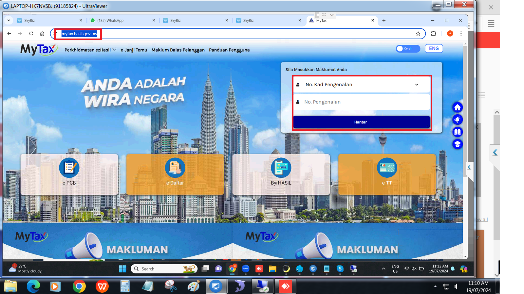
Task: Open the e-PCB service icon
Action: coord(69,168)
